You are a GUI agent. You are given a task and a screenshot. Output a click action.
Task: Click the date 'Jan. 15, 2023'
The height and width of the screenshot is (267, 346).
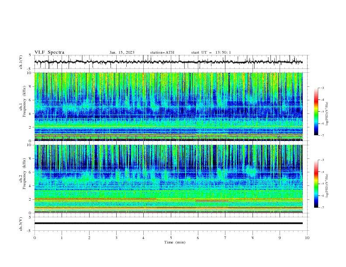tap(122, 52)
